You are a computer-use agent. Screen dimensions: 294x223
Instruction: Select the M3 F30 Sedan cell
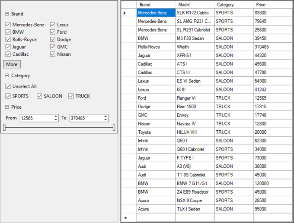(x=195, y=38)
